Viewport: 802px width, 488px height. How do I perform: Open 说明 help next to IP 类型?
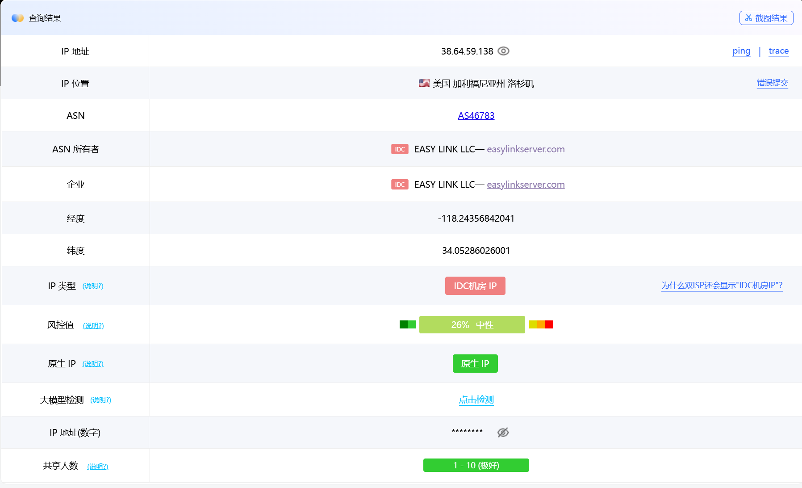coord(93,286)
